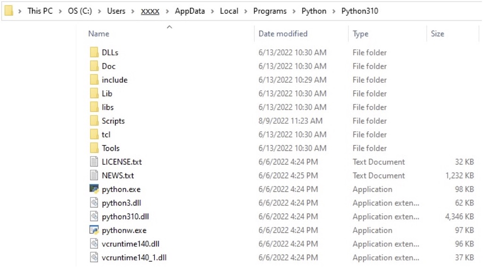The height and width of the screenshot is (268, 483).
Task: Click the python310.dll file icon
Action: click(94, 216)
